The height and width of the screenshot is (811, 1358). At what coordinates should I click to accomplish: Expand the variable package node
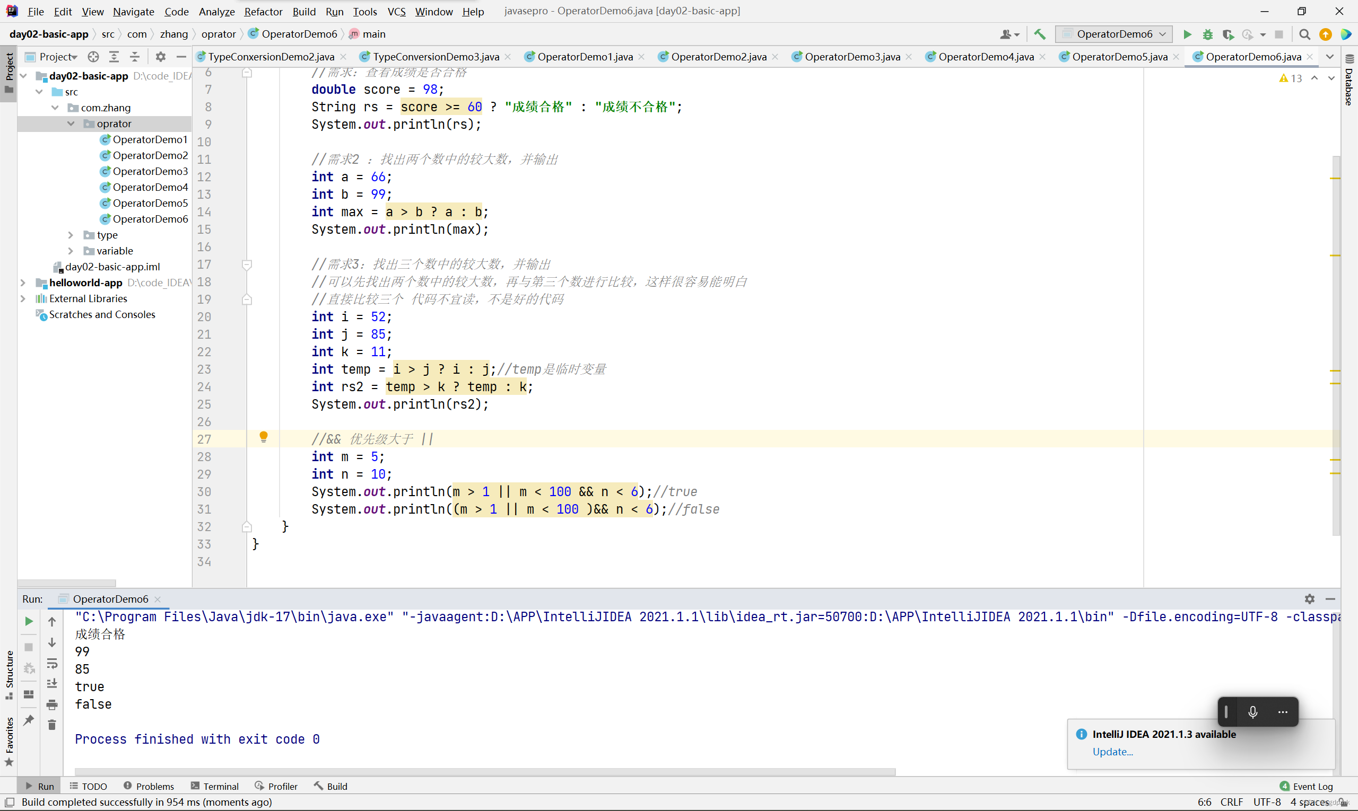(71, 251)
